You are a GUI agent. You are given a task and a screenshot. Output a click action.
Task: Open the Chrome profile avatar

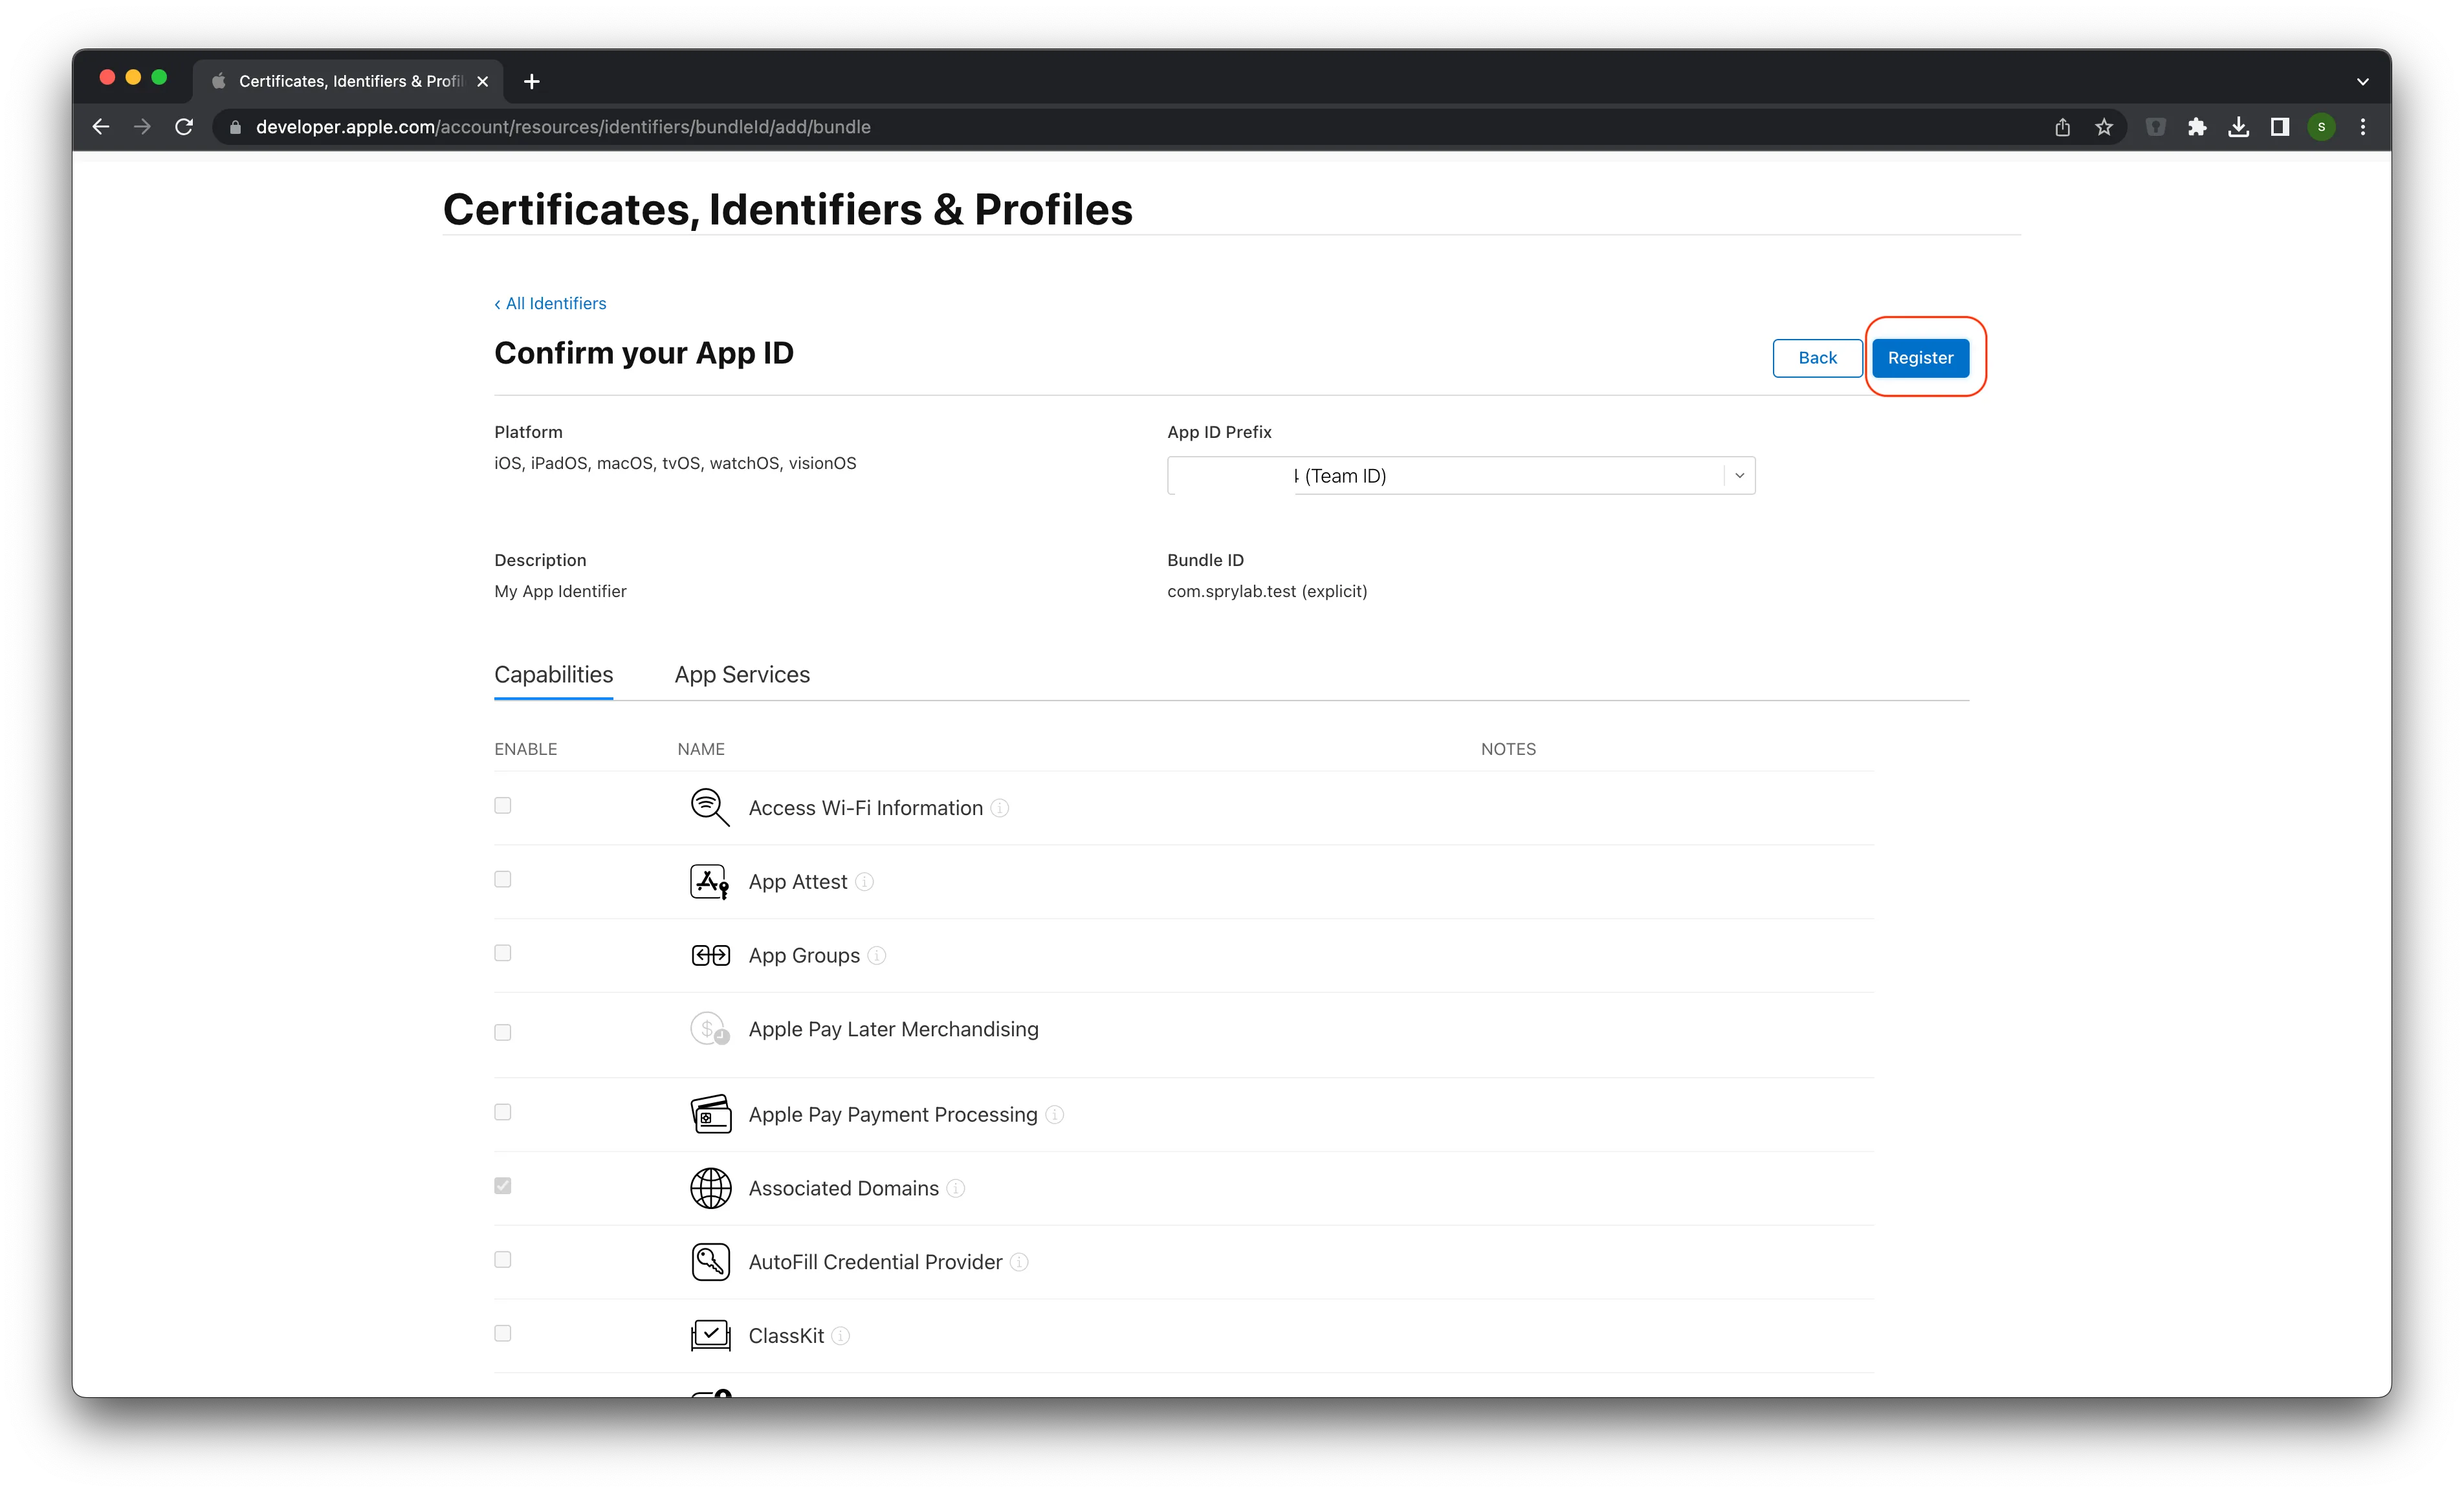(2321, 127)
